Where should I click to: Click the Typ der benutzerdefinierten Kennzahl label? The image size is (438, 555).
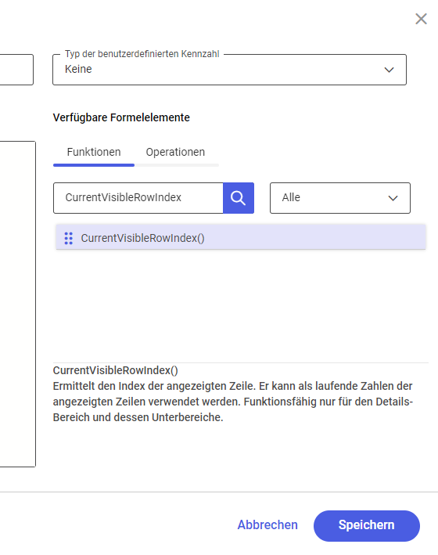point(142,54)
